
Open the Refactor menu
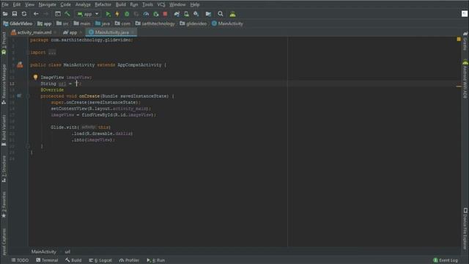(x=103, y=4)
